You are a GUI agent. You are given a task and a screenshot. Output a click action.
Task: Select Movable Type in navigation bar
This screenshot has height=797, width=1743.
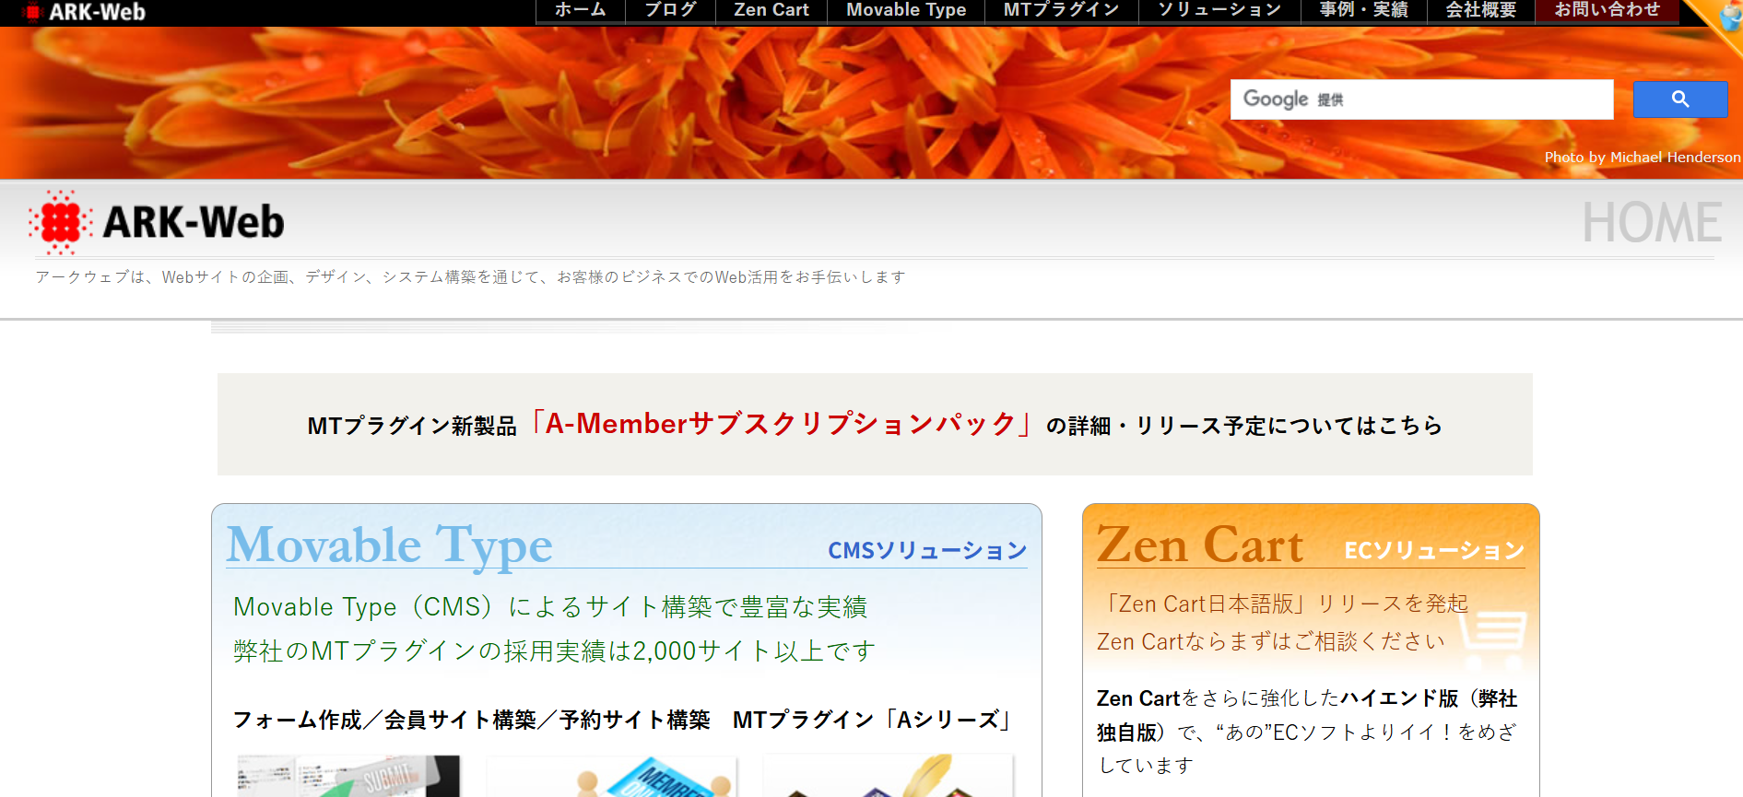[906, 10]
